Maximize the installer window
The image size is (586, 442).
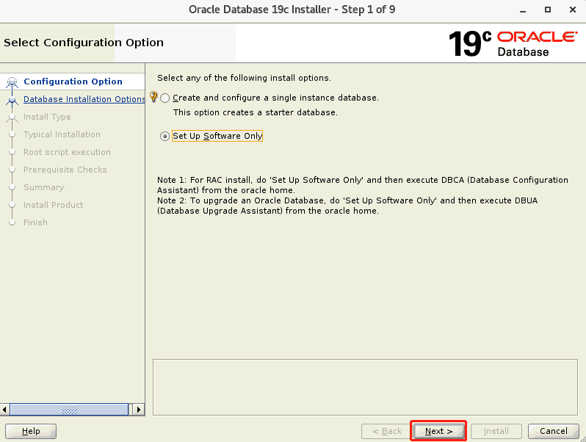coord(548,10)
